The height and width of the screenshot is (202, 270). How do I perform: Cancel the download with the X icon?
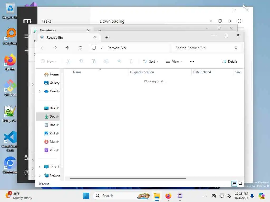[211, 21]
